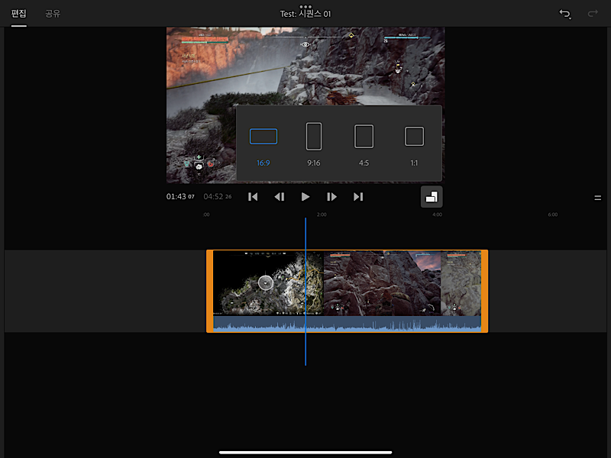Screen dimensions: 611x458
Task: Select the map thumbnail in the clip
Action: pos(268,283)
